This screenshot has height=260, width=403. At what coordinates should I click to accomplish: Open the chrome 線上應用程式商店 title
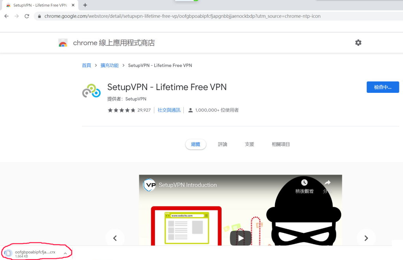114,43
